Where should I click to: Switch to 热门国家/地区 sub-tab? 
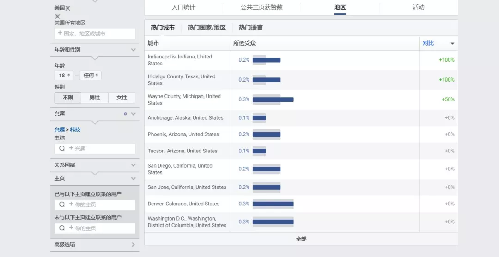pos(207,28)
